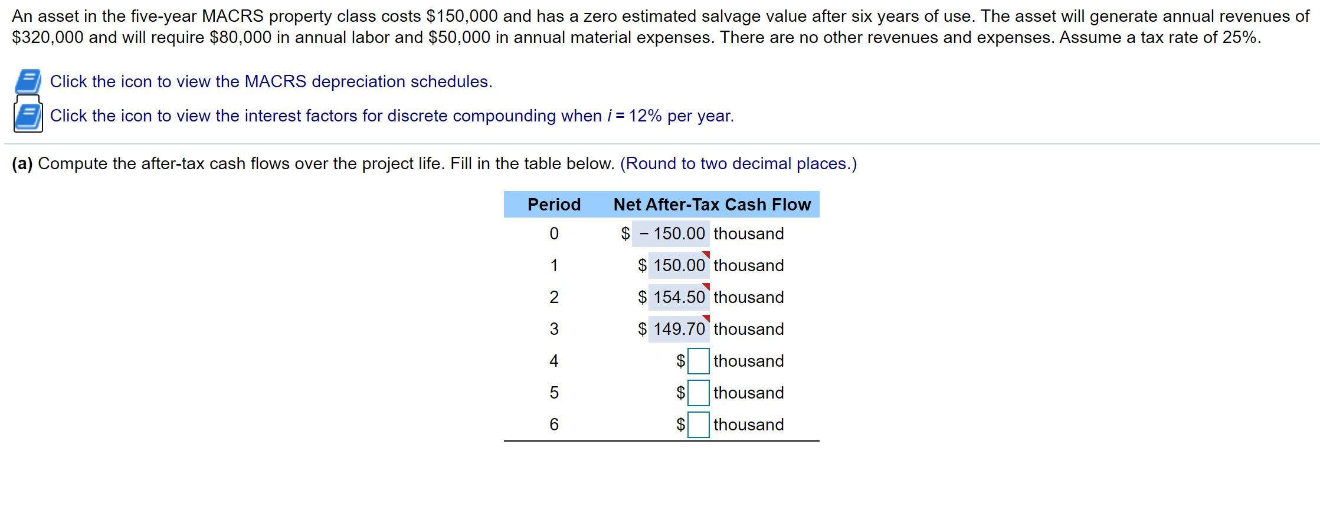The height and width of the screenshot is (530, 1320).
Task: Click the red correction triangle on Period 3 answer
Action: click(x=706, y=317)
